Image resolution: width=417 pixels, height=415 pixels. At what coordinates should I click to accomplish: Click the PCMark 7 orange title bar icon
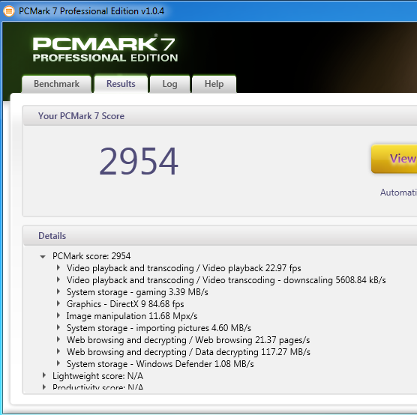pyautogui.click(x=9, y=11)
